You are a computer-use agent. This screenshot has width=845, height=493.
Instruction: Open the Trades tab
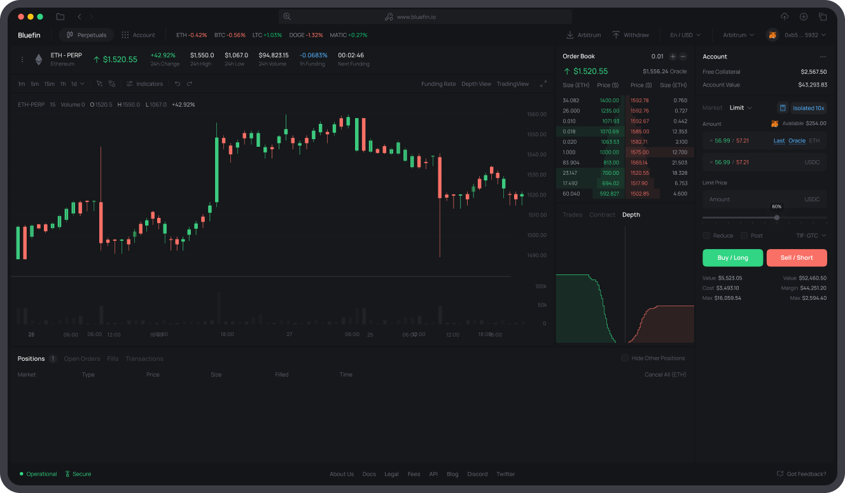(x=573, y=215)
